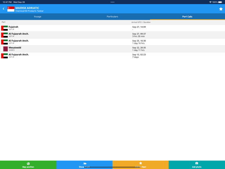Open the Mesaieedd port entry

tap(112, 49)
